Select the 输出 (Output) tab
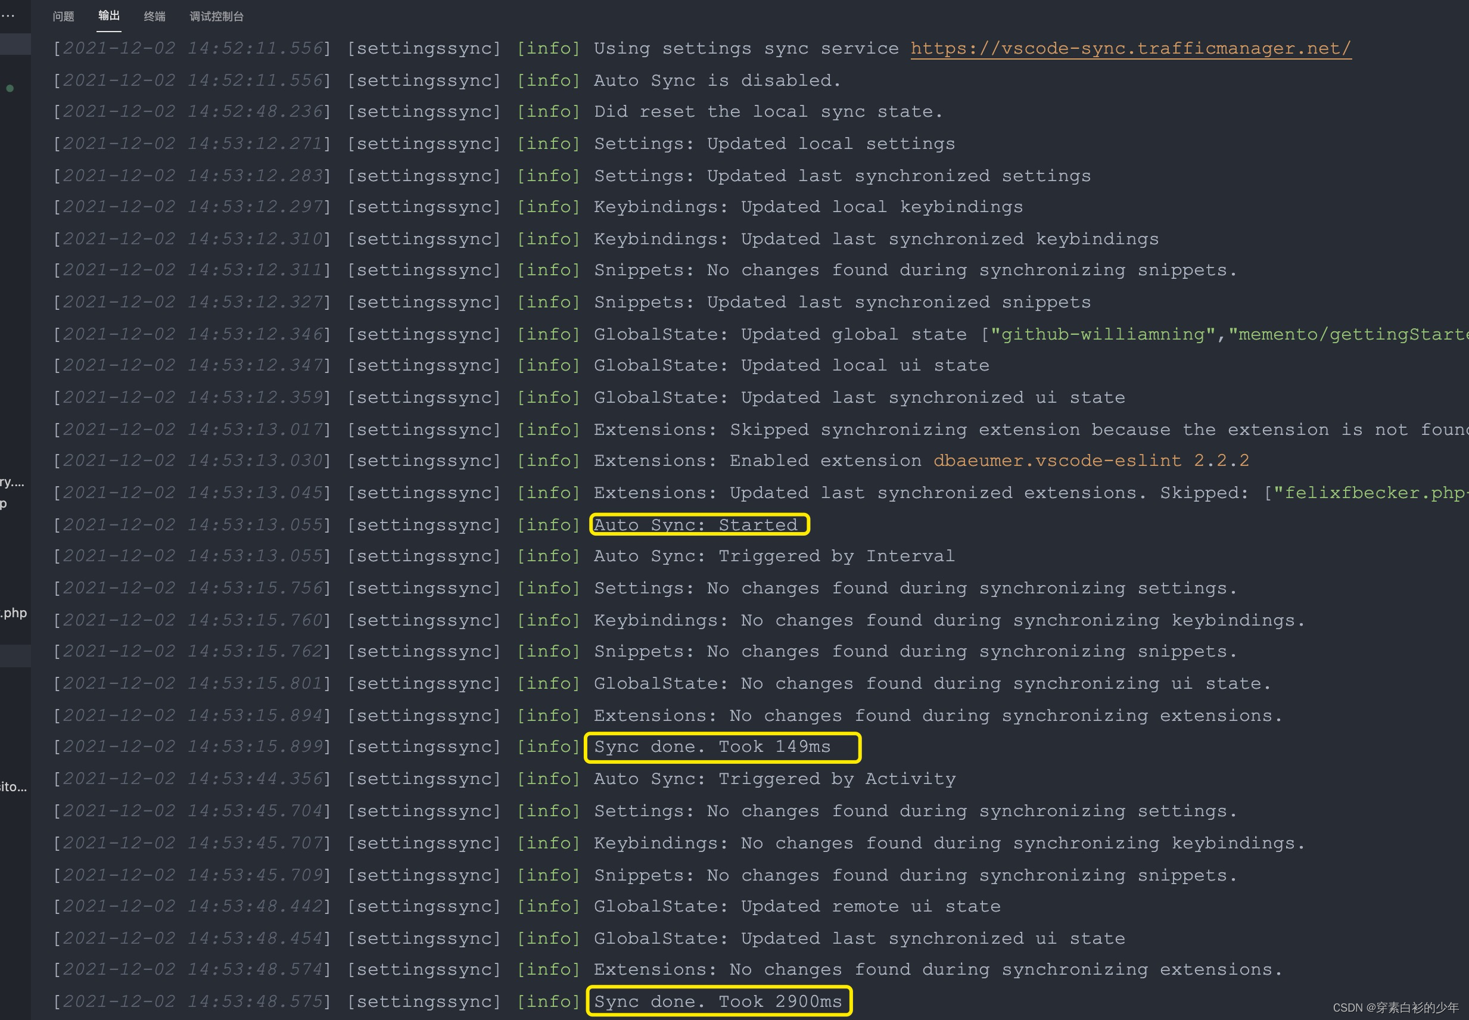 point(108,16)
